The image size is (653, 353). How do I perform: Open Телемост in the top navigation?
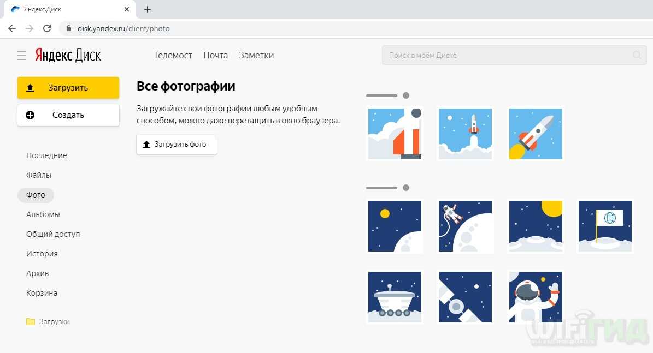point(173,55)
